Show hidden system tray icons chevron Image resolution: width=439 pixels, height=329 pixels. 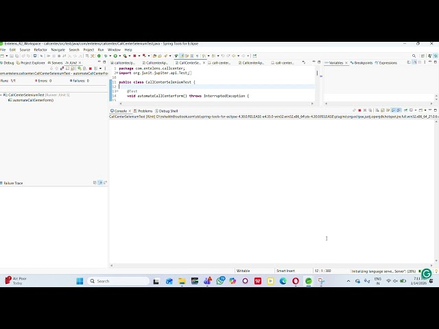348,281
